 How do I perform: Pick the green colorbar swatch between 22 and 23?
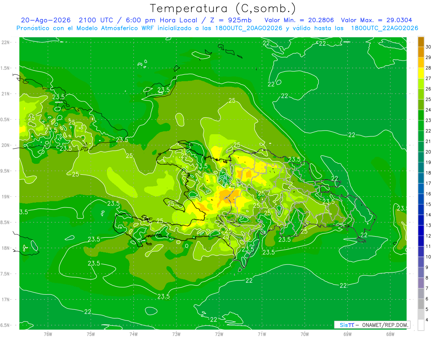pos(421,125)
